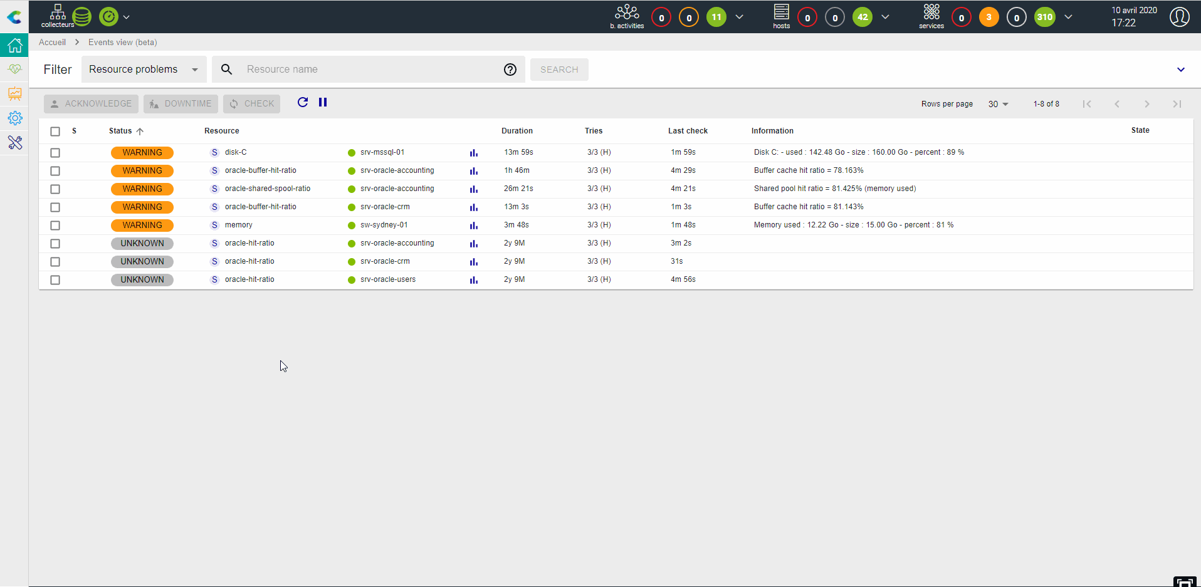Check the select-all checkbox in the header

(x=55, y=132)
